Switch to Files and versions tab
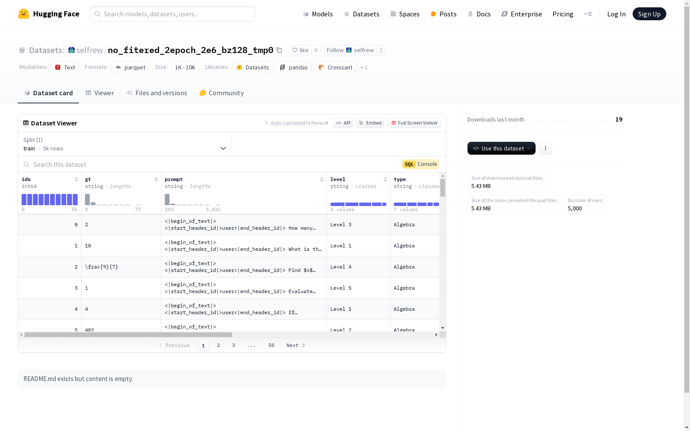Viewport: 690px width, 431px height. [x=157, y=93]
